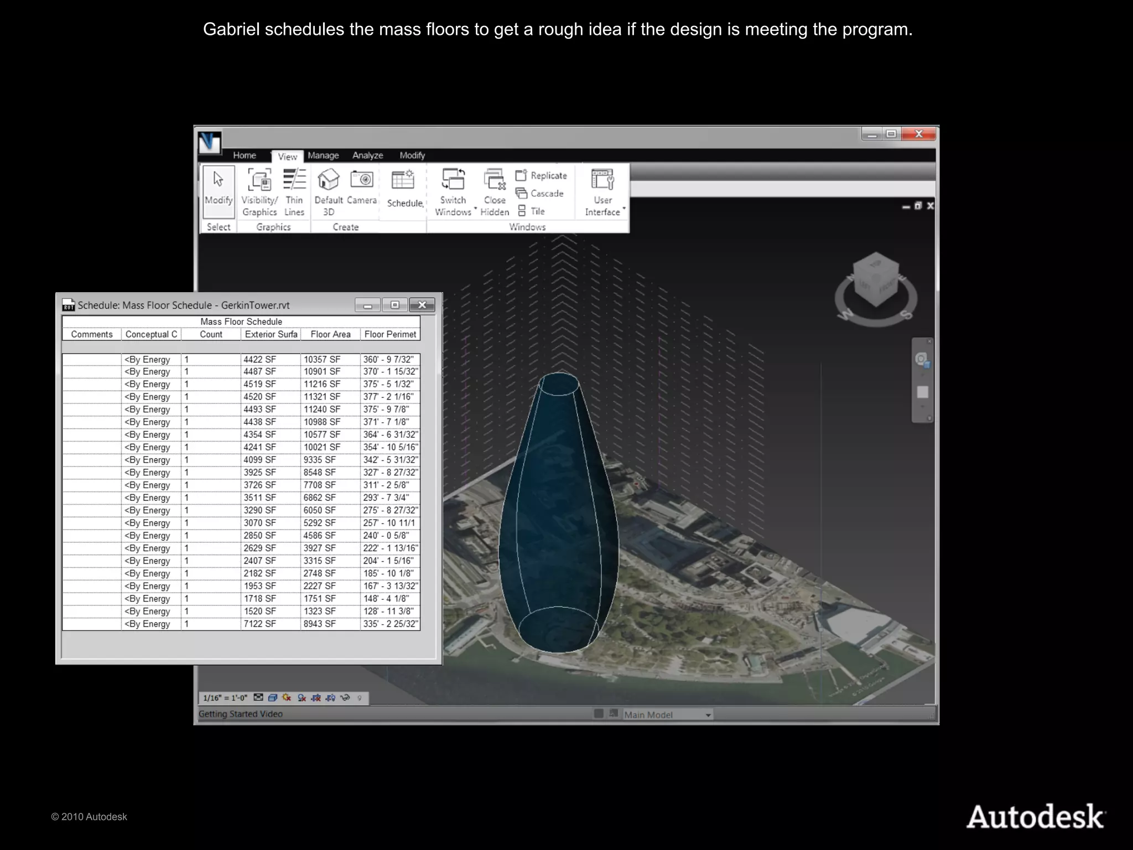Click Close Hidden windows
This screenshot has height=850, width=1133.
[495, 192]
